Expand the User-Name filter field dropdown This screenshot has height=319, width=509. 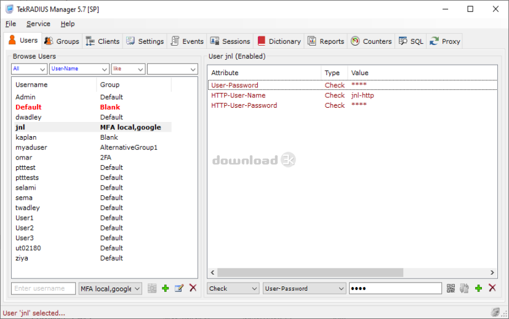click(79, 69)
